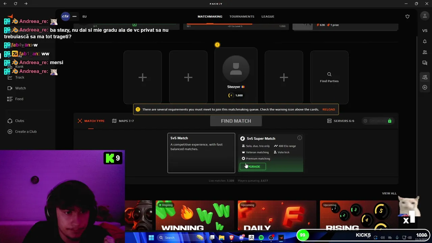Open the party lobby icon
The height and width of the screenshot is (243, 432).
425,77
